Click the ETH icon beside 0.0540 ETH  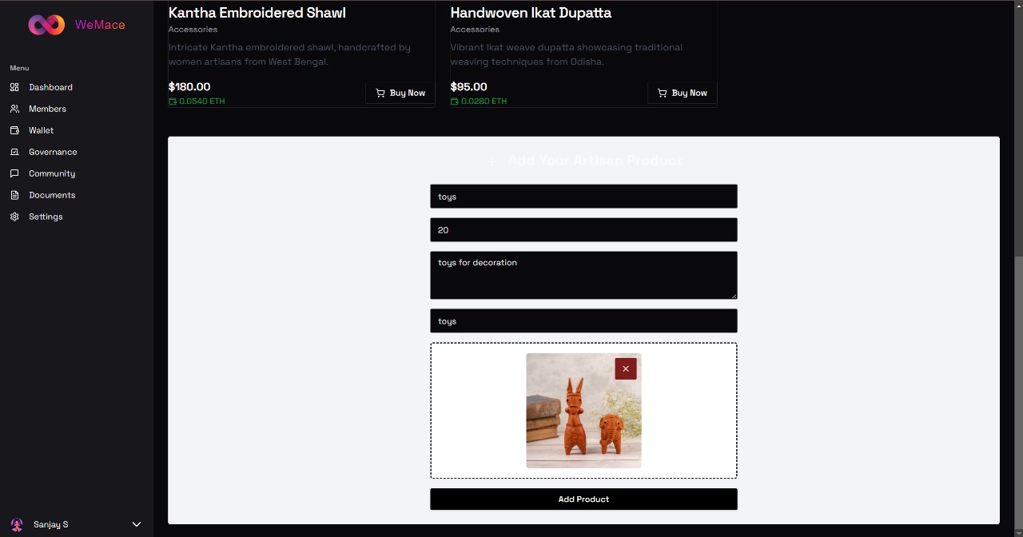point(171,101)
